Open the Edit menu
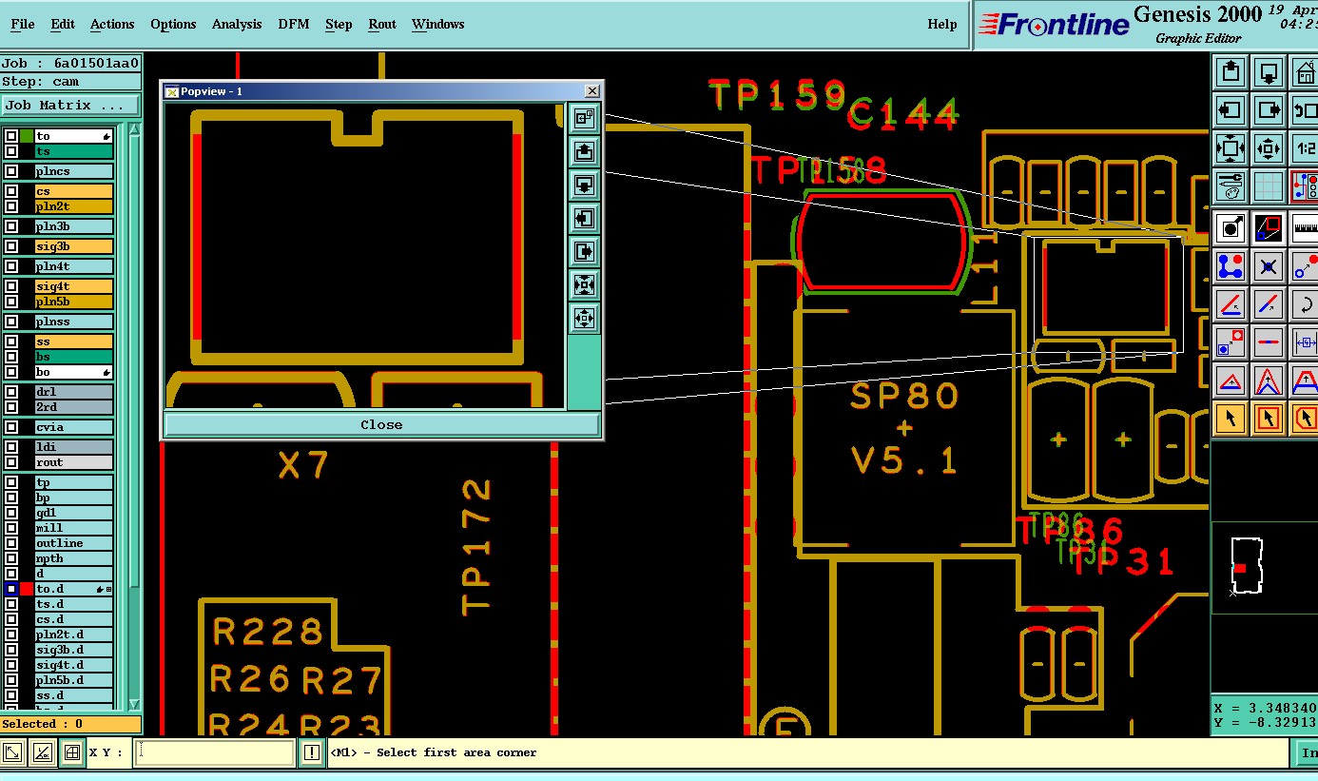This screenshot has height=781, width=1318. 63,24
